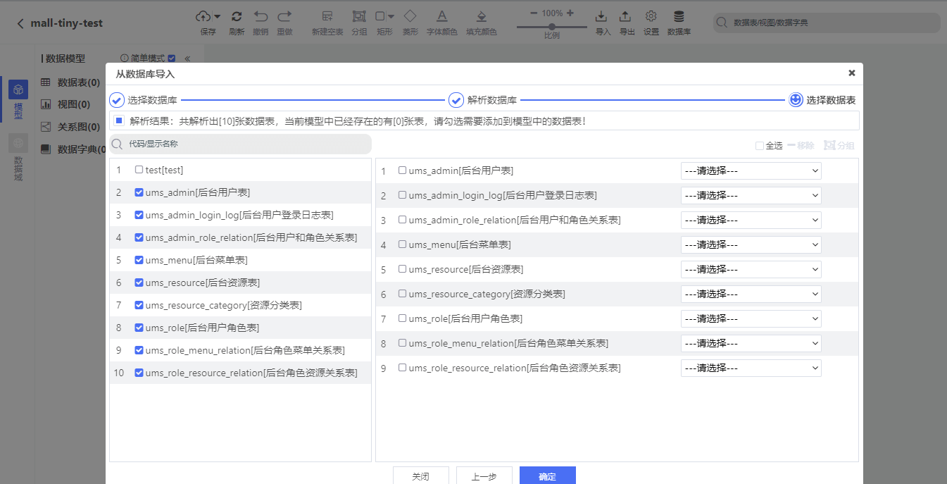Open the dropdown for ums_admin row

[x=751, y=170]
